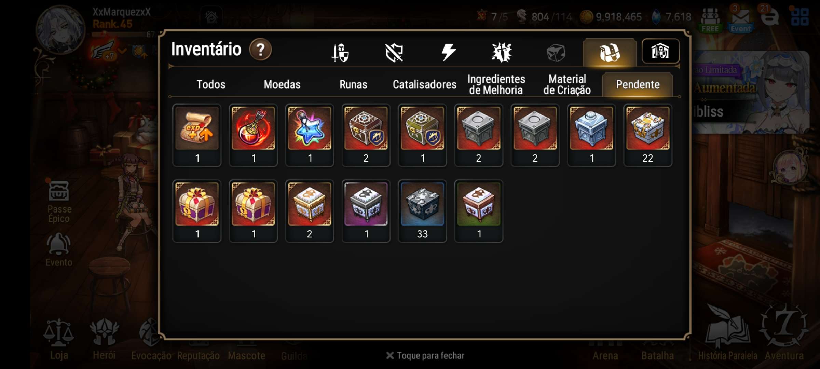This screenshot has height=369, width=820.
Task: Select the weapon and armor equipment icon
Action: click(x=340, y=53)
